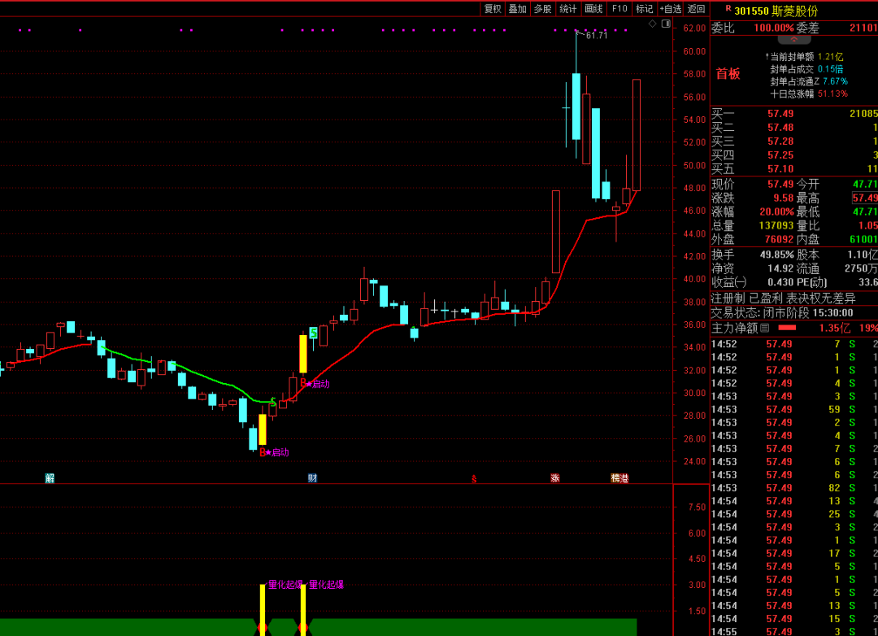Click the 返回 back button

pyautogui.click(x=696, y=8)
